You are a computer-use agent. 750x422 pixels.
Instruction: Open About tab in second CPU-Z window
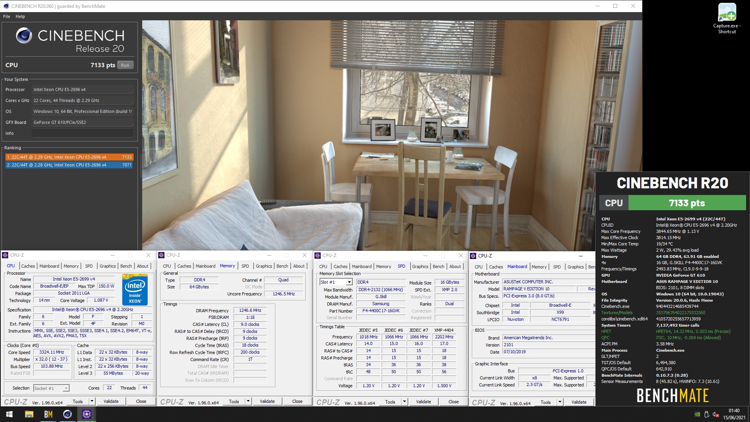point(299,266)
